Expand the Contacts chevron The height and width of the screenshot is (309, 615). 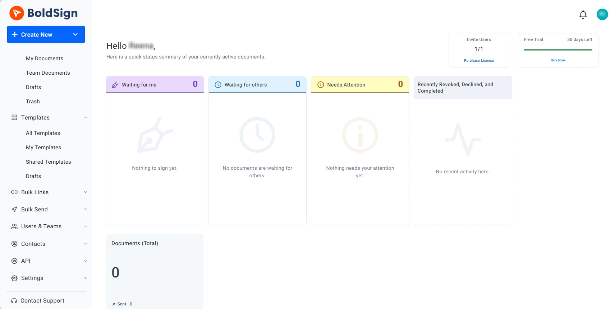86,244
